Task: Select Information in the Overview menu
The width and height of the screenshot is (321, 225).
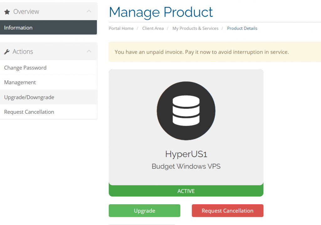Action: [49, 28]
